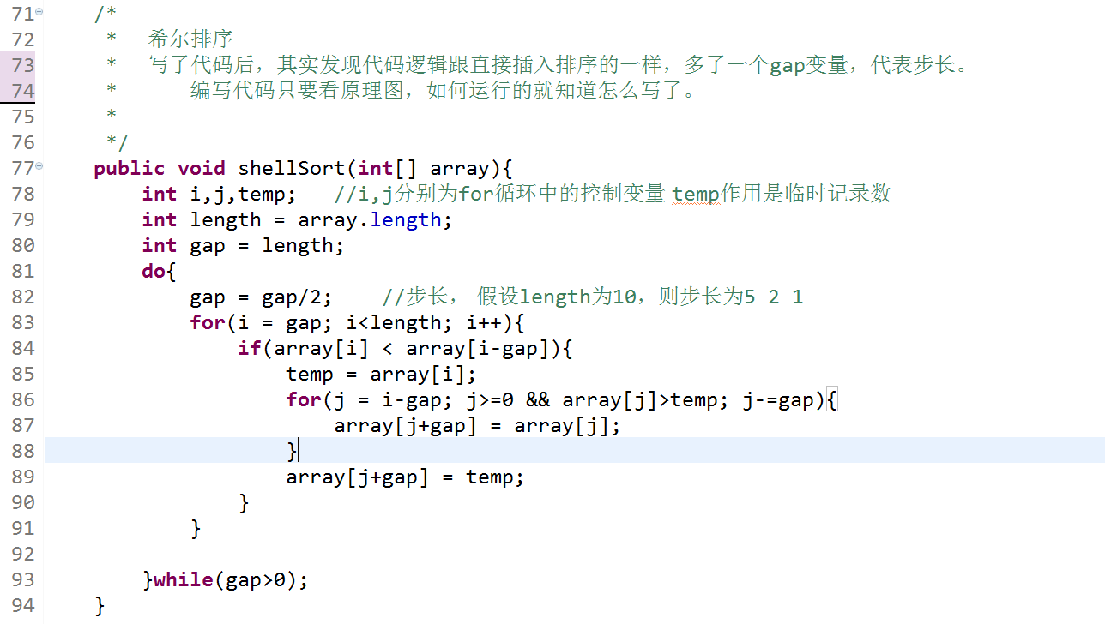The image size is (1105, 624).
Task: Click the declaration int i,j,temp;
Action: (220, 194)
